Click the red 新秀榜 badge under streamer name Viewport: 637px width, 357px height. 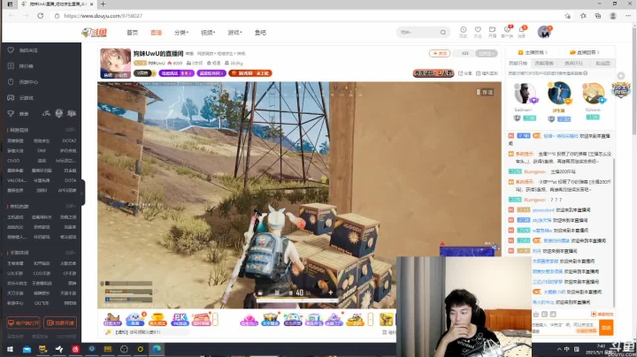249,73
